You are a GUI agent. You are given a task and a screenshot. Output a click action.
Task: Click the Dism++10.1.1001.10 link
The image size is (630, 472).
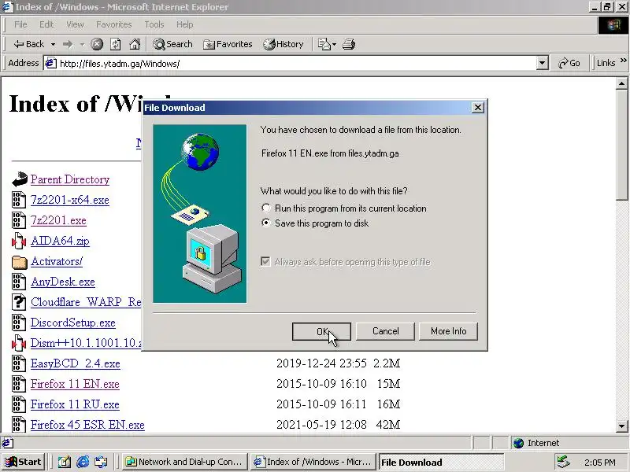coord(86,343)
